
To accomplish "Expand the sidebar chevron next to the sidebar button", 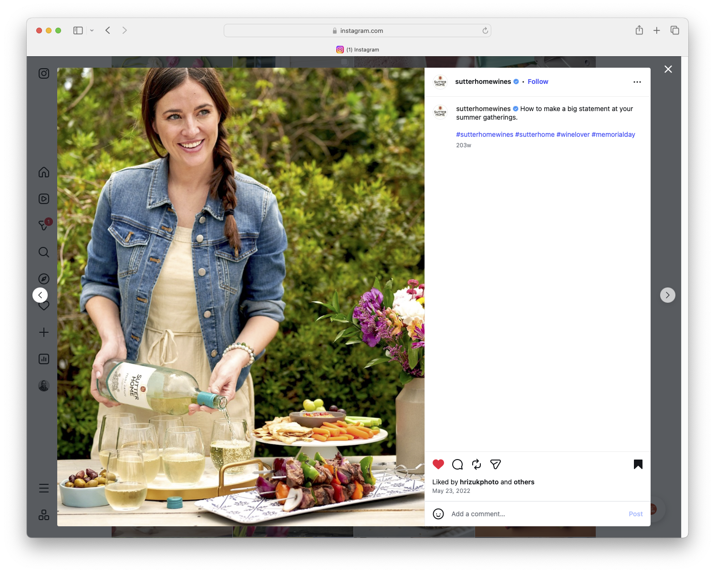I will click(92, 30).
